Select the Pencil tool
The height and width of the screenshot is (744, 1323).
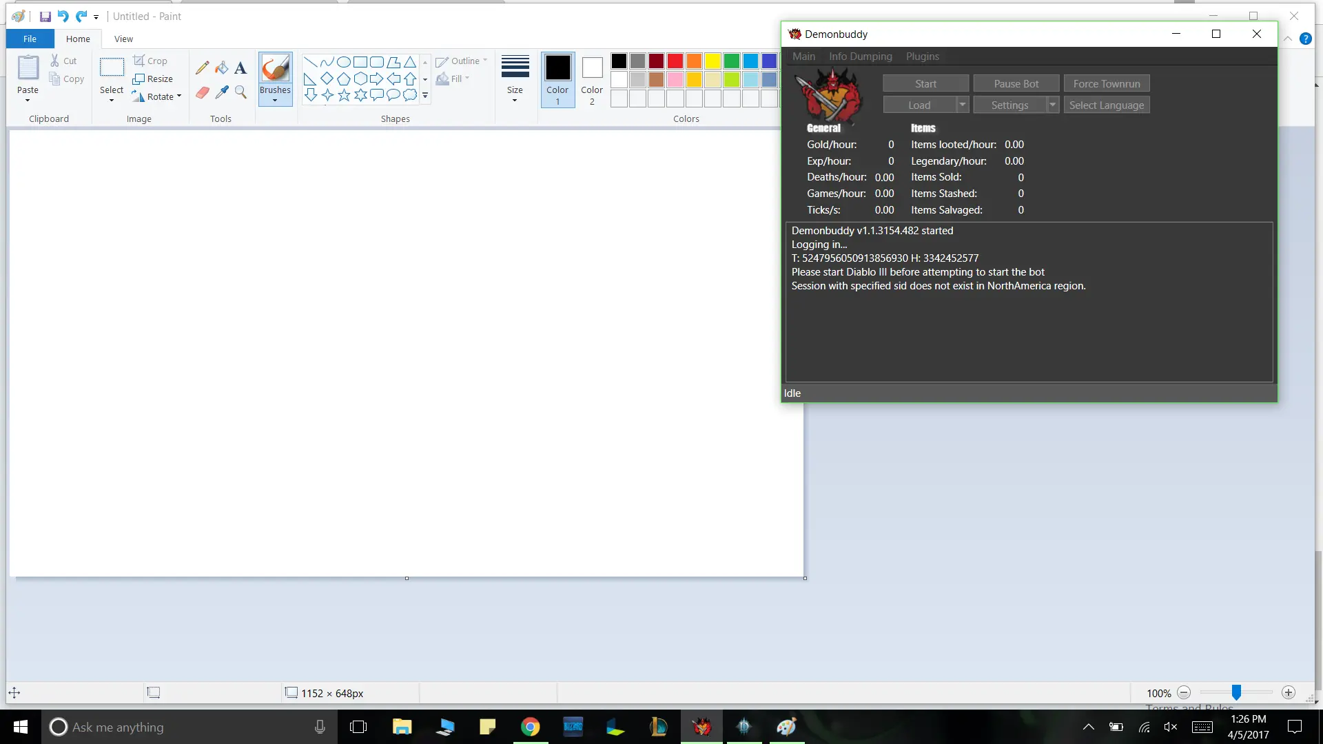point(202,68)
